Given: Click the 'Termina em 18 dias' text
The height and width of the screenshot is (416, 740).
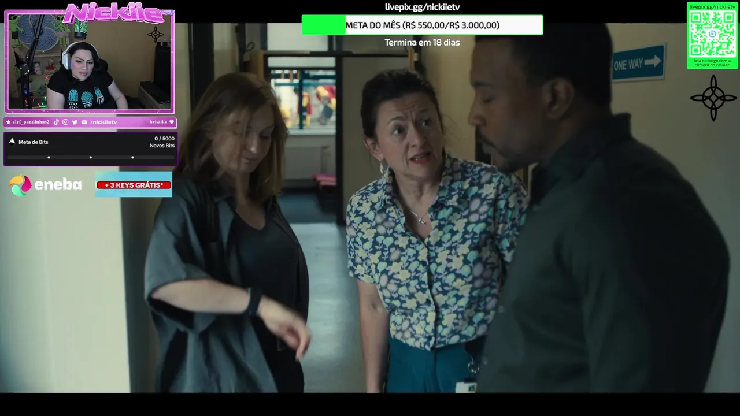Looking at the screenshot, I should click(x=422, y=43).
